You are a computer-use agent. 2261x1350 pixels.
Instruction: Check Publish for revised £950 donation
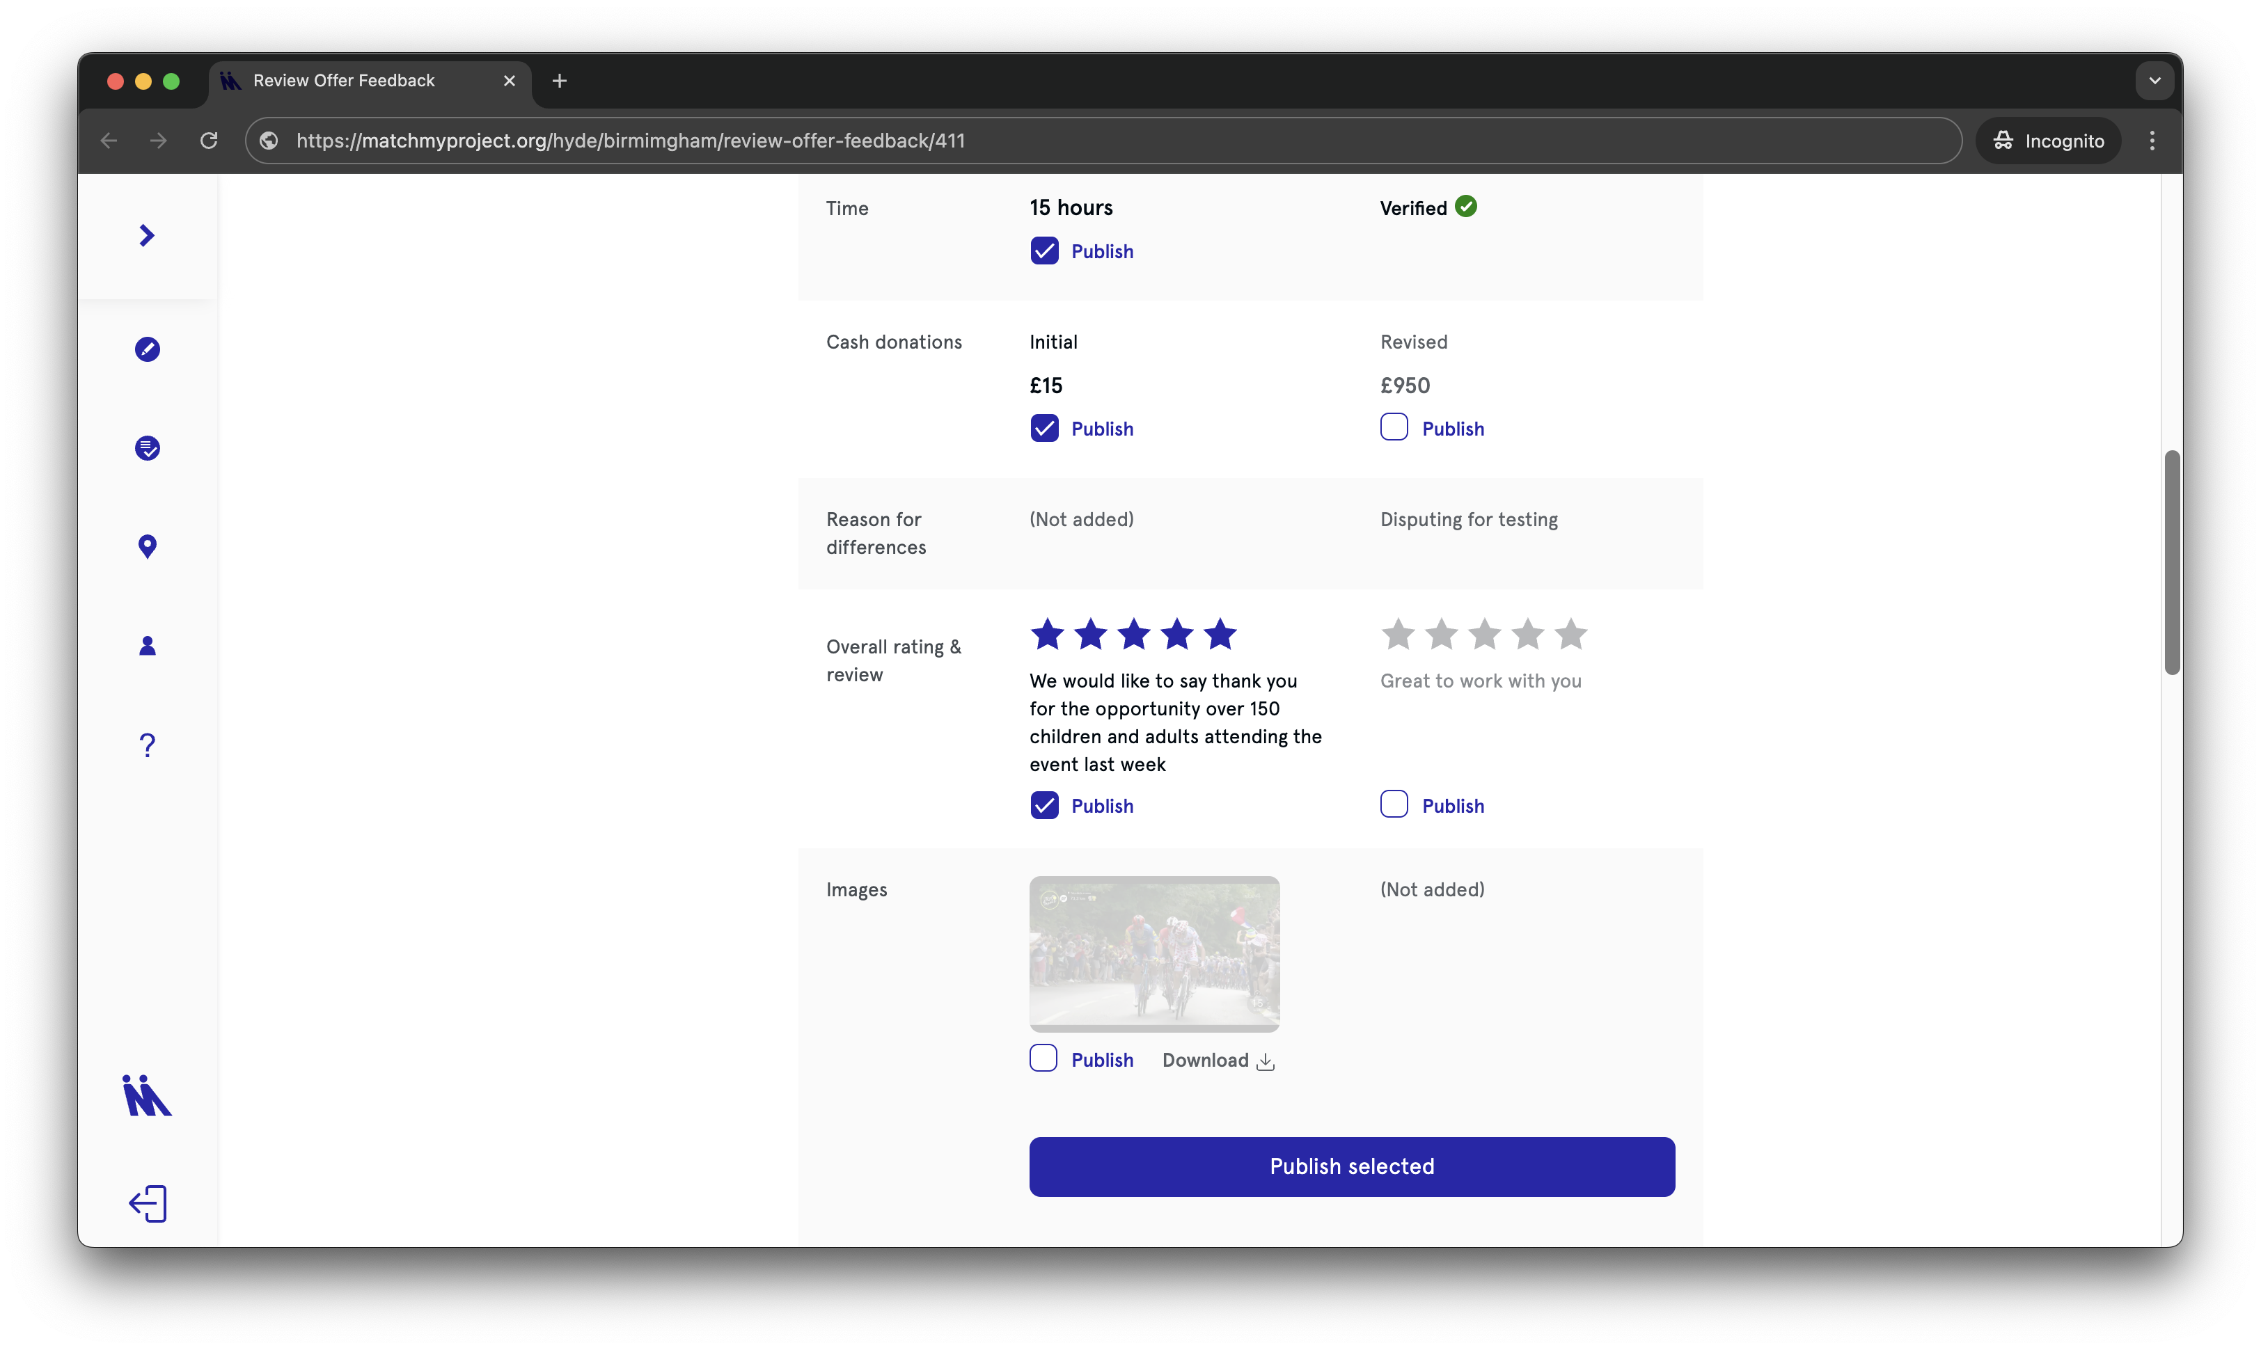[1393, 427]
